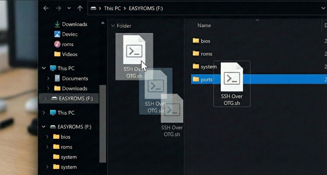Click EASYROMS (F:) breadcrumb in address bar
Viewport: 327px width, 175px height.
coord(146,8)
